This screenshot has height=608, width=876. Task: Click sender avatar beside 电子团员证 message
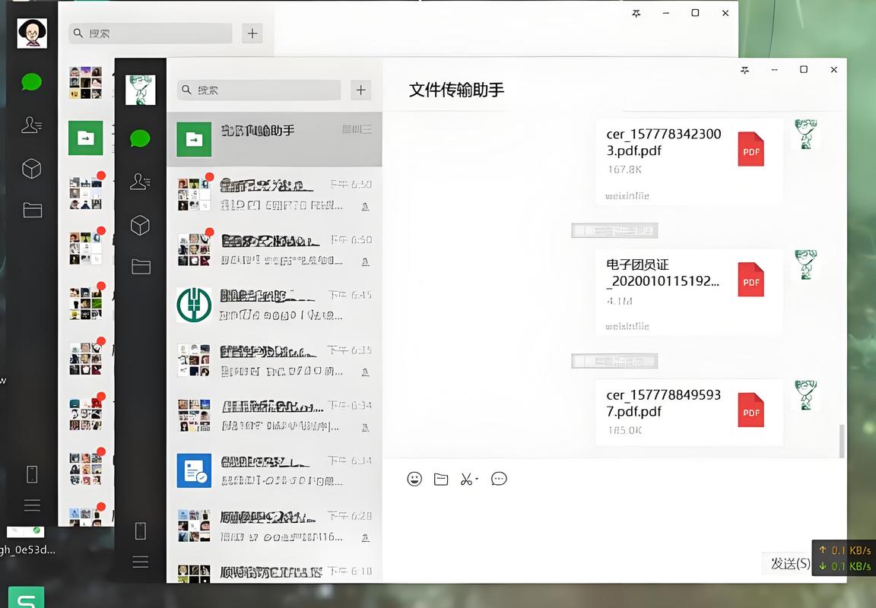805,264
